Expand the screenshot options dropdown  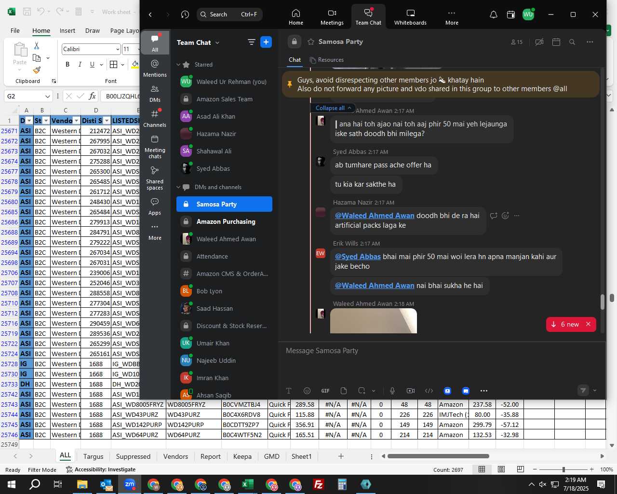374,391
